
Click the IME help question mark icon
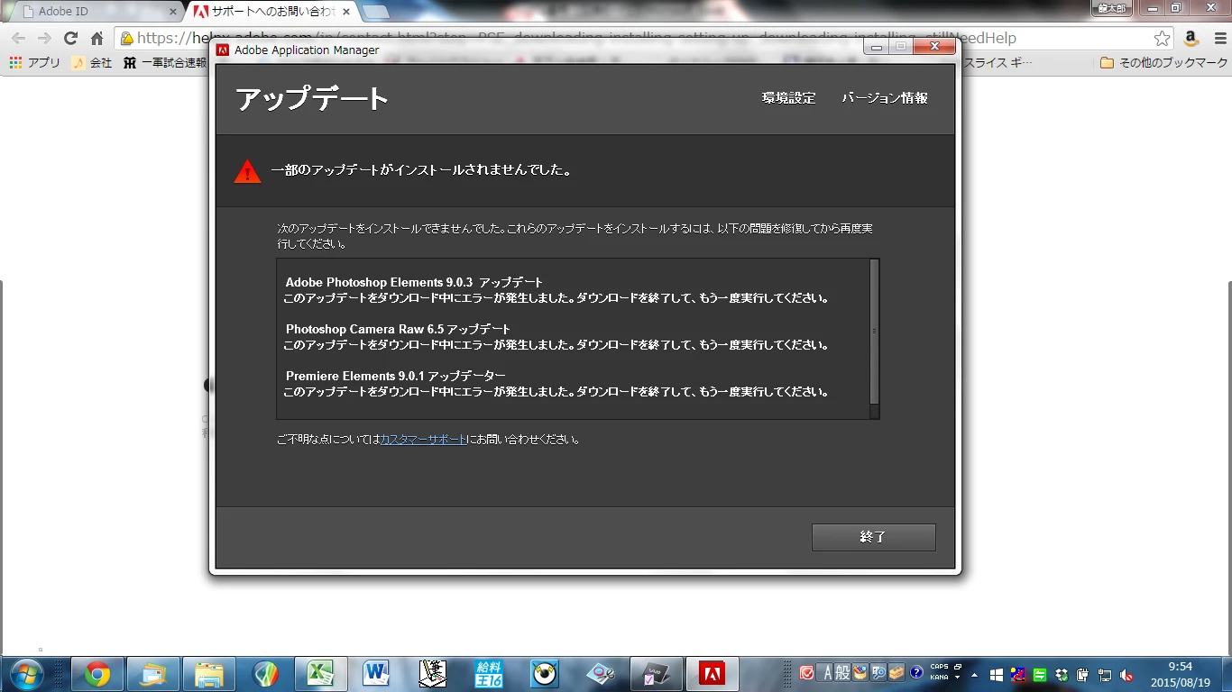(x=916, y=673)
